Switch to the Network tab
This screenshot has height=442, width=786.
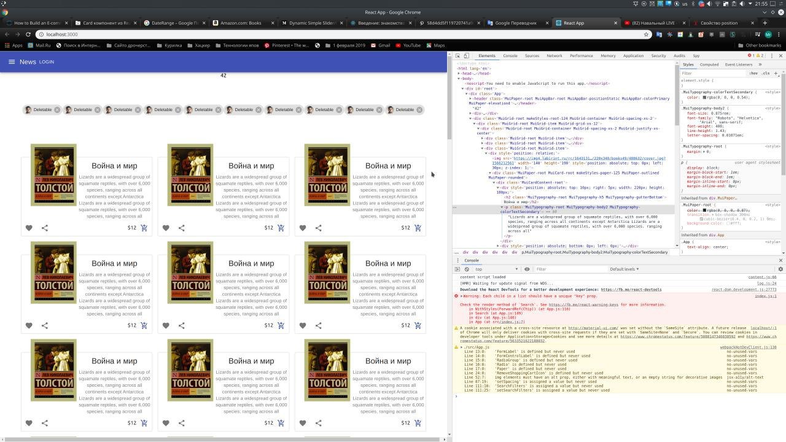[x=554, y=56]
